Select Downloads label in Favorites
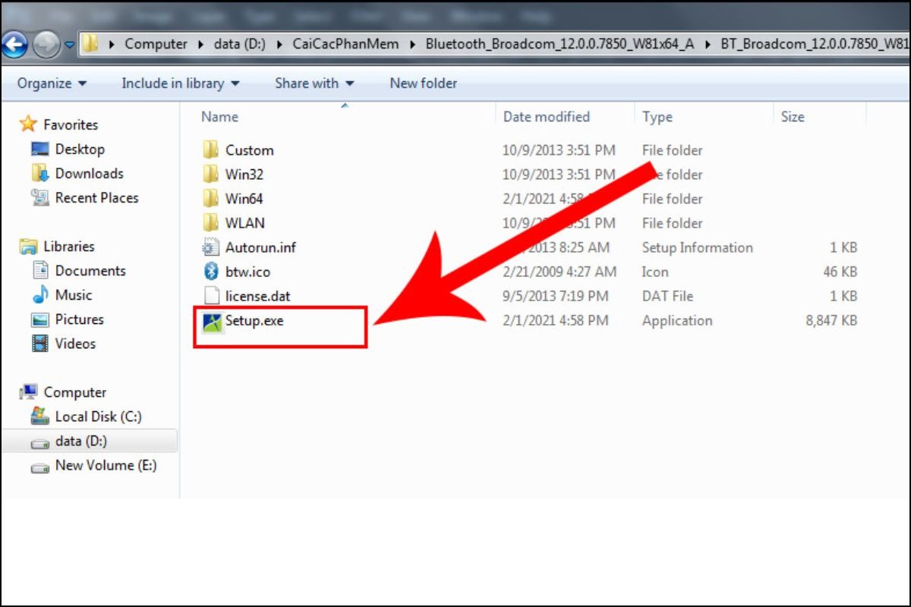The image size is (911, 607). point(89,173)
